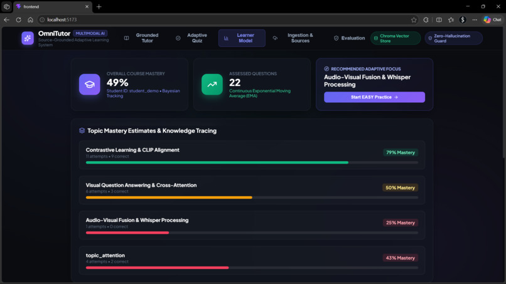This screenshot has height=284, width=506.
Task: Click the 50% Mastery badge
Action: click(x=400, y=187)
